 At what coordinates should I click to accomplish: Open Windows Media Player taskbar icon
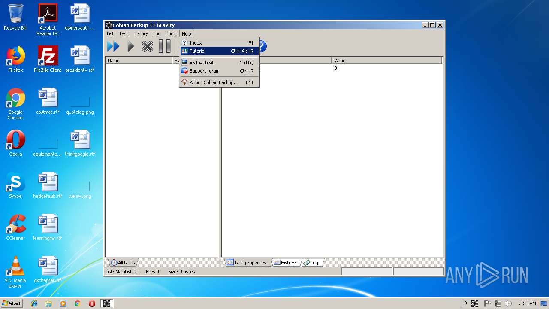(x=63, y=303)
